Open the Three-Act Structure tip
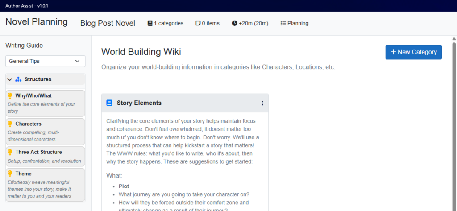The width and height of the screenshot is (457, 211). (x=45, y=156)
